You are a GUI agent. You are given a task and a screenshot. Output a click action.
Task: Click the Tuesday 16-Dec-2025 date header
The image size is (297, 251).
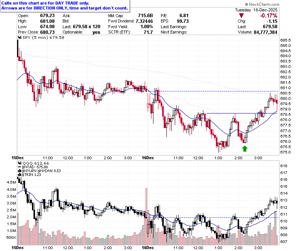(x=256, y=10)
